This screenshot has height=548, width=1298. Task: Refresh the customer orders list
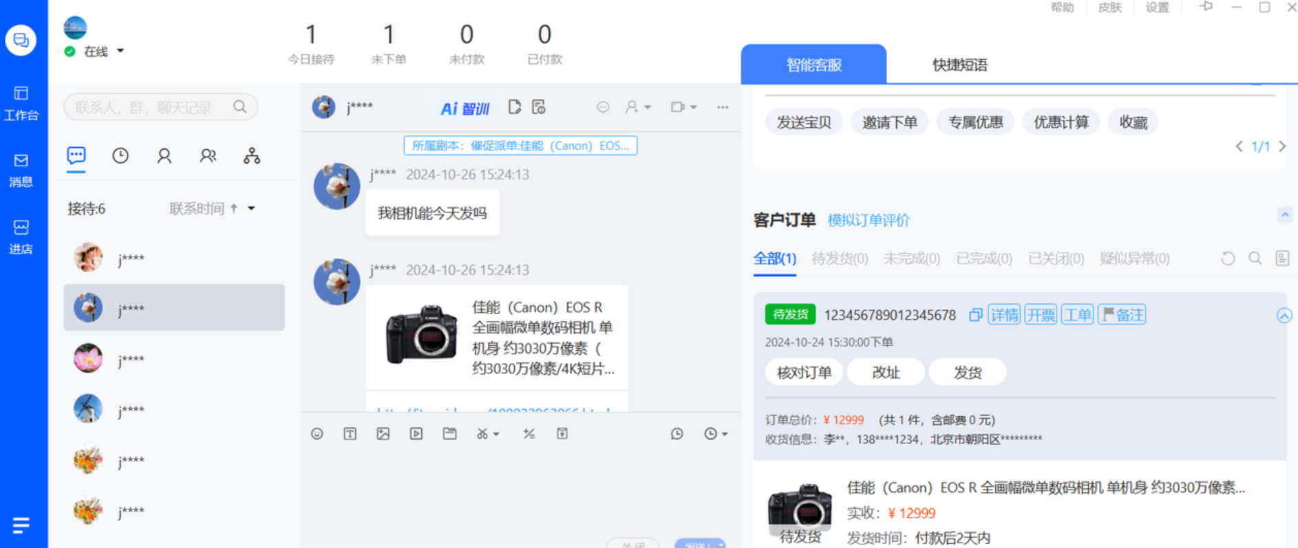coord(1228,259)
